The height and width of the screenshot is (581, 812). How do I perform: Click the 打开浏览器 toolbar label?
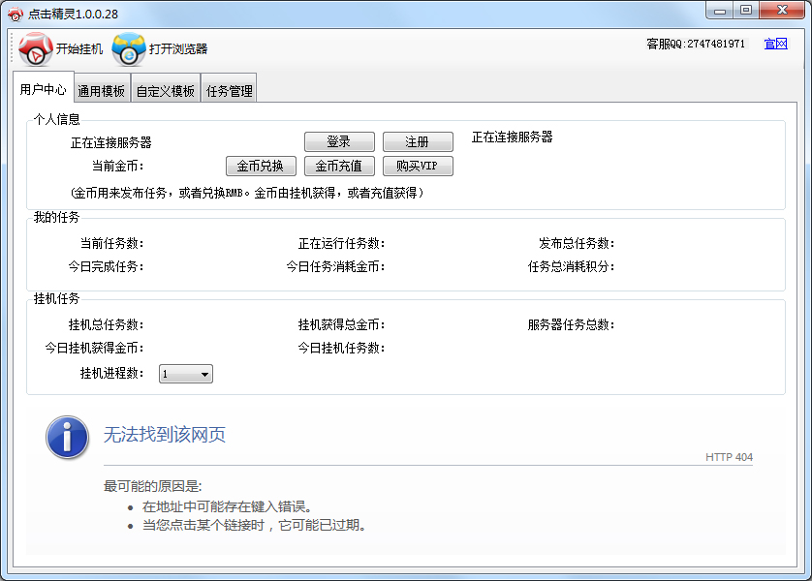(176, 49)
